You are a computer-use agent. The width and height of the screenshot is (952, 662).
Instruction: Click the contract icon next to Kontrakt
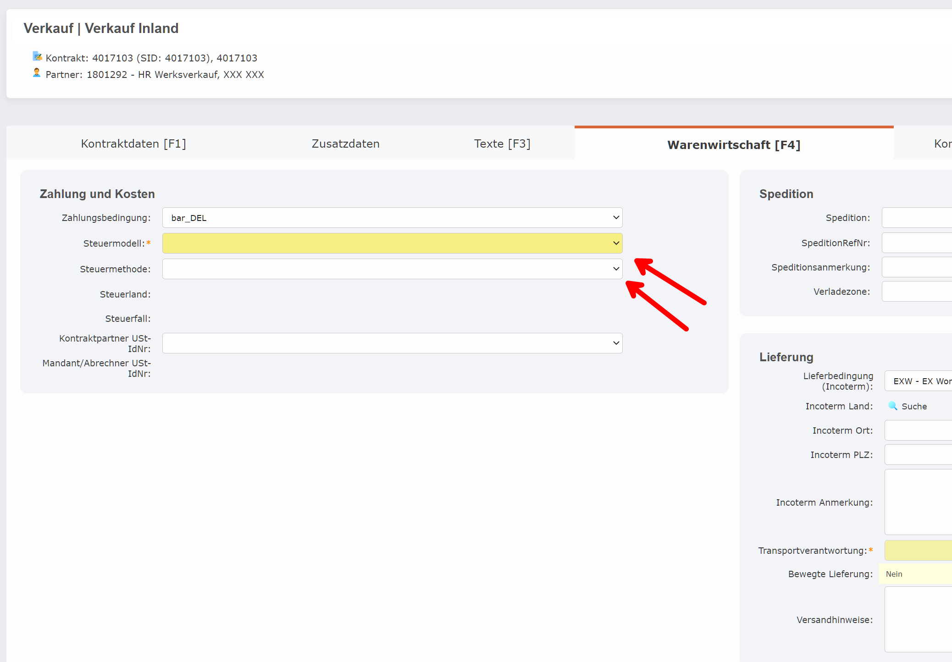37,56
